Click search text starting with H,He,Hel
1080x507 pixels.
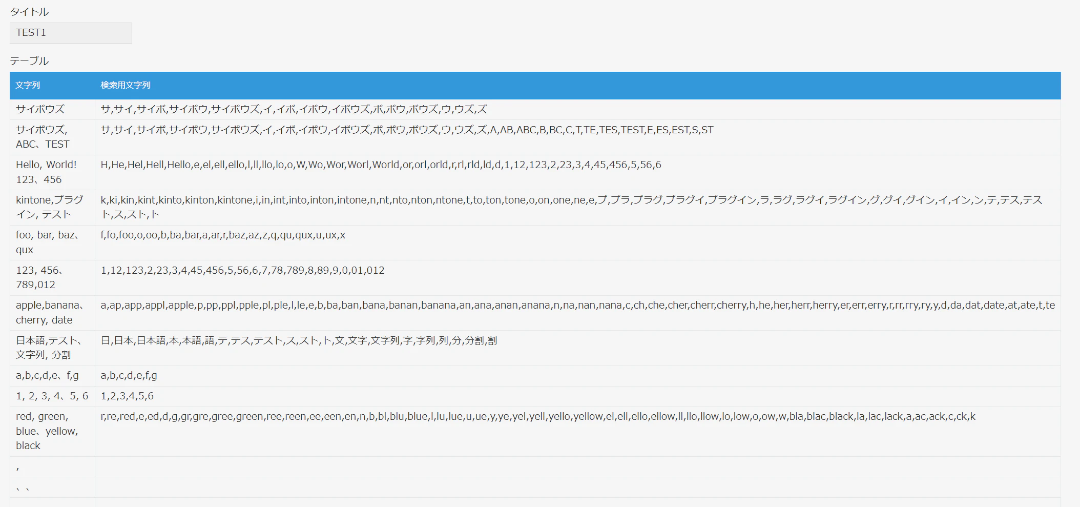click(x=381, y=165)
